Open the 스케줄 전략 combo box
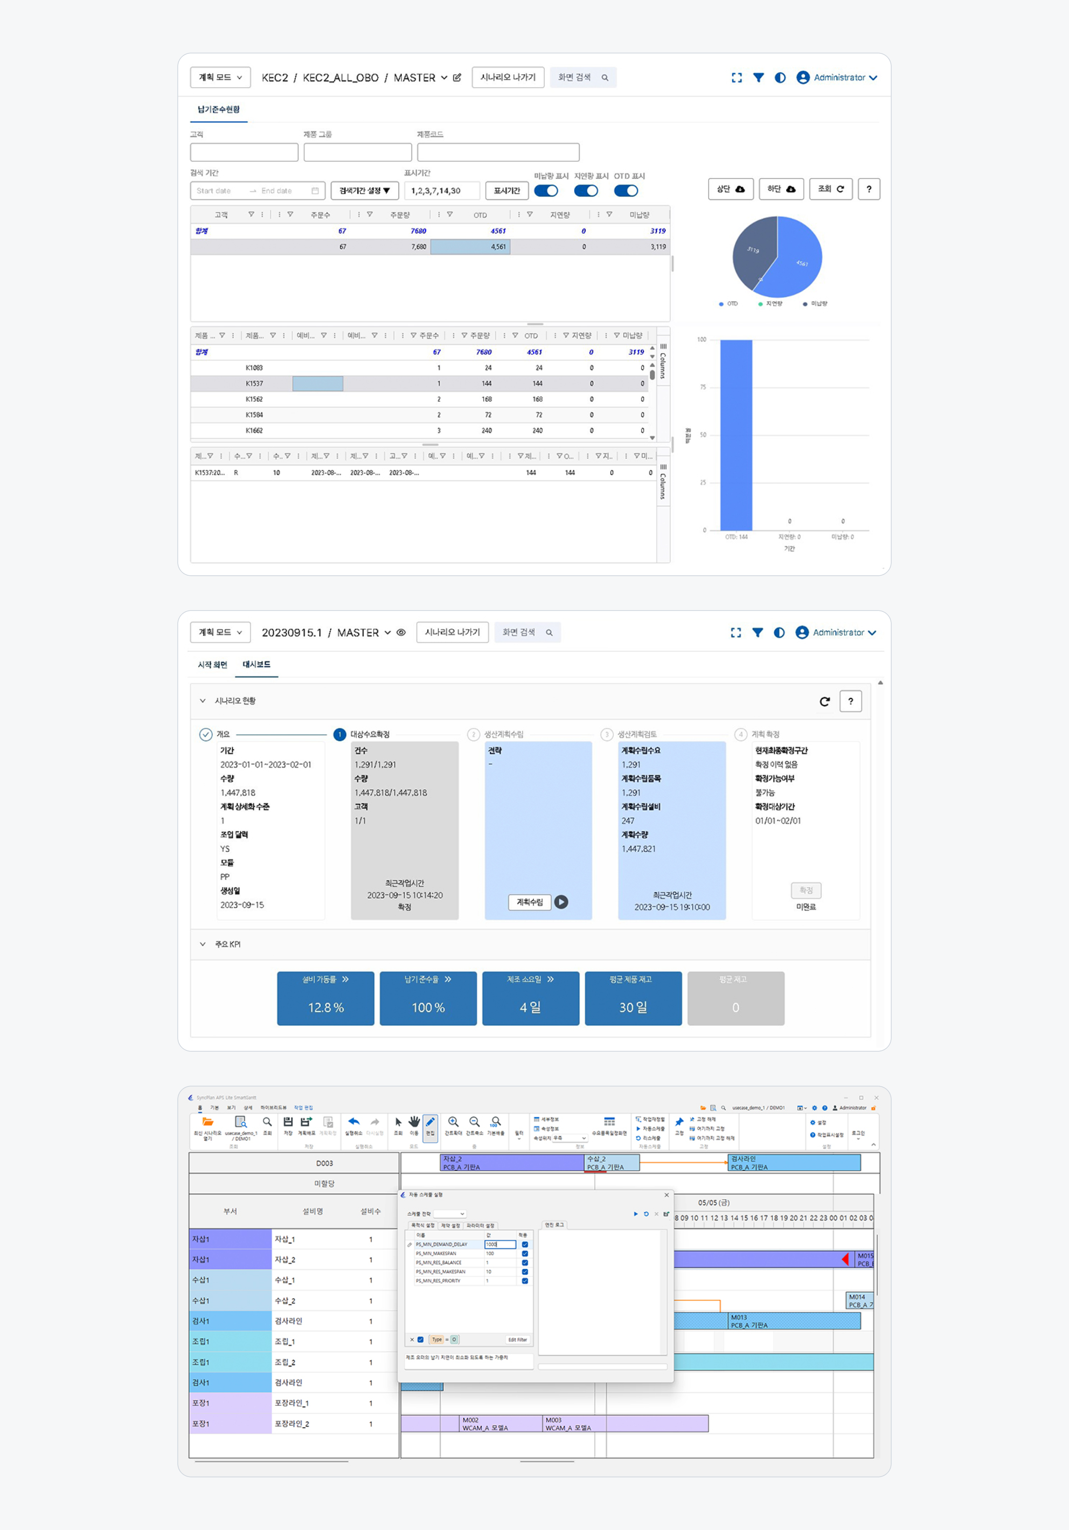The width and height of the screenshot is (1069, 1530). (450, 1214)
